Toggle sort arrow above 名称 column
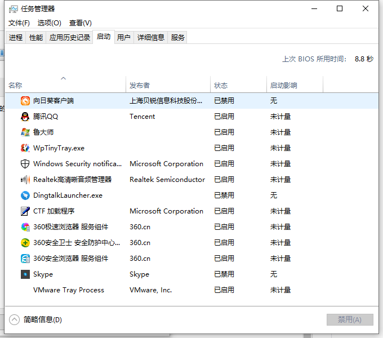 click(64, 78)
